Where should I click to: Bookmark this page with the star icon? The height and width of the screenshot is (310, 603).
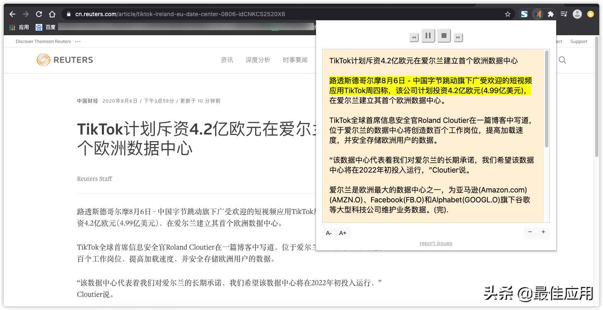click(x=508, y=14)
